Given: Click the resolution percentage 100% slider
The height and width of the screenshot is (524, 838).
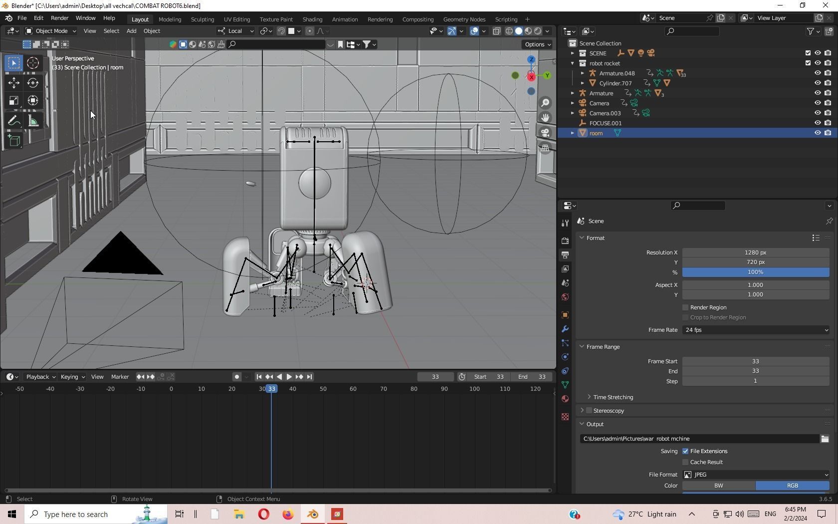Looking at the screenshot, I should tap(756, 272).
